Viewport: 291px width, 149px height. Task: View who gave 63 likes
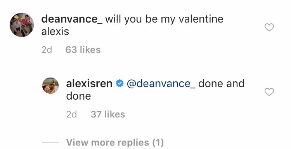tap(83, 50)
